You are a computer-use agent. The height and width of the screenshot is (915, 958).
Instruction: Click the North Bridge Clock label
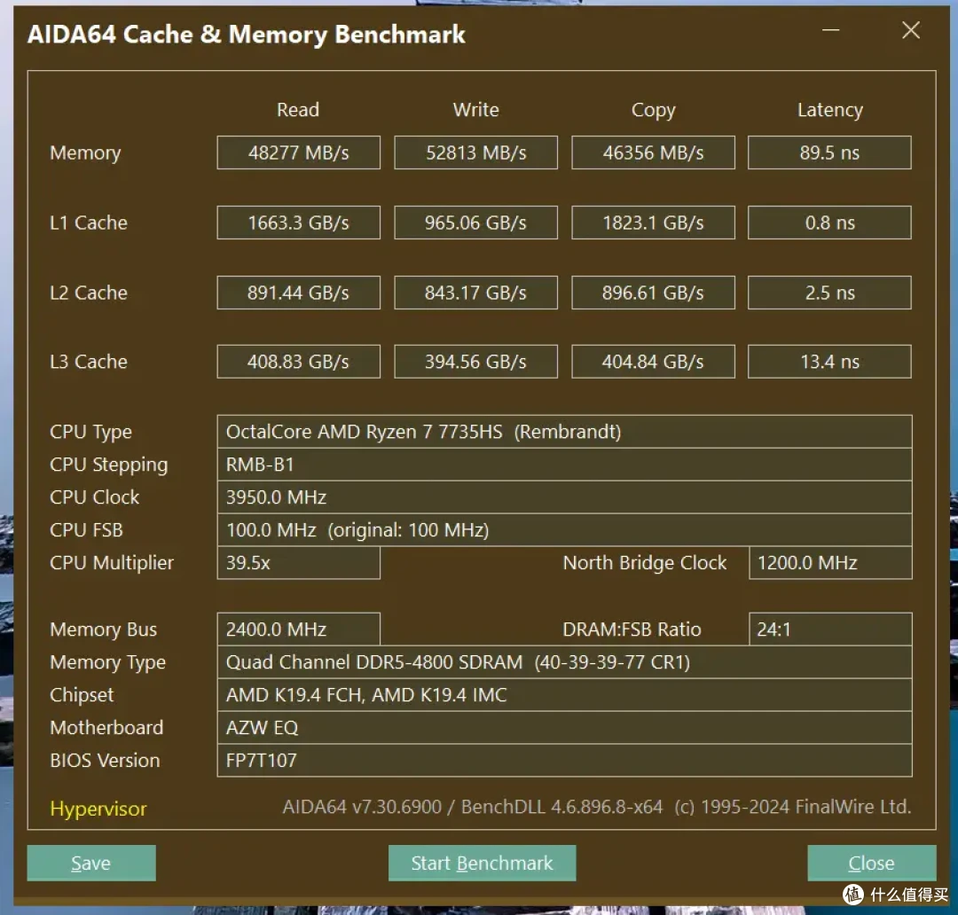(x=645, y=562)
